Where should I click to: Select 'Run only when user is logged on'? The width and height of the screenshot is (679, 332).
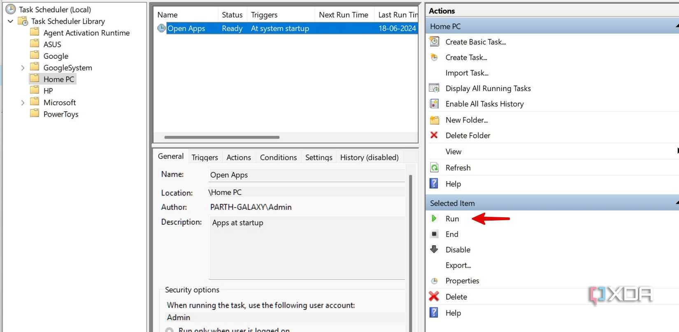pos(169,330)
